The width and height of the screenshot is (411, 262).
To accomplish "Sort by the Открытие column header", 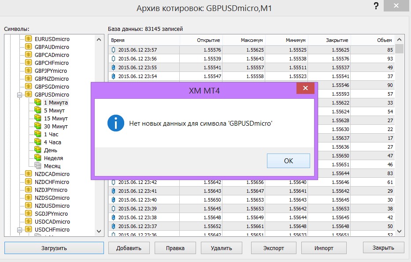I will (201, 40).
